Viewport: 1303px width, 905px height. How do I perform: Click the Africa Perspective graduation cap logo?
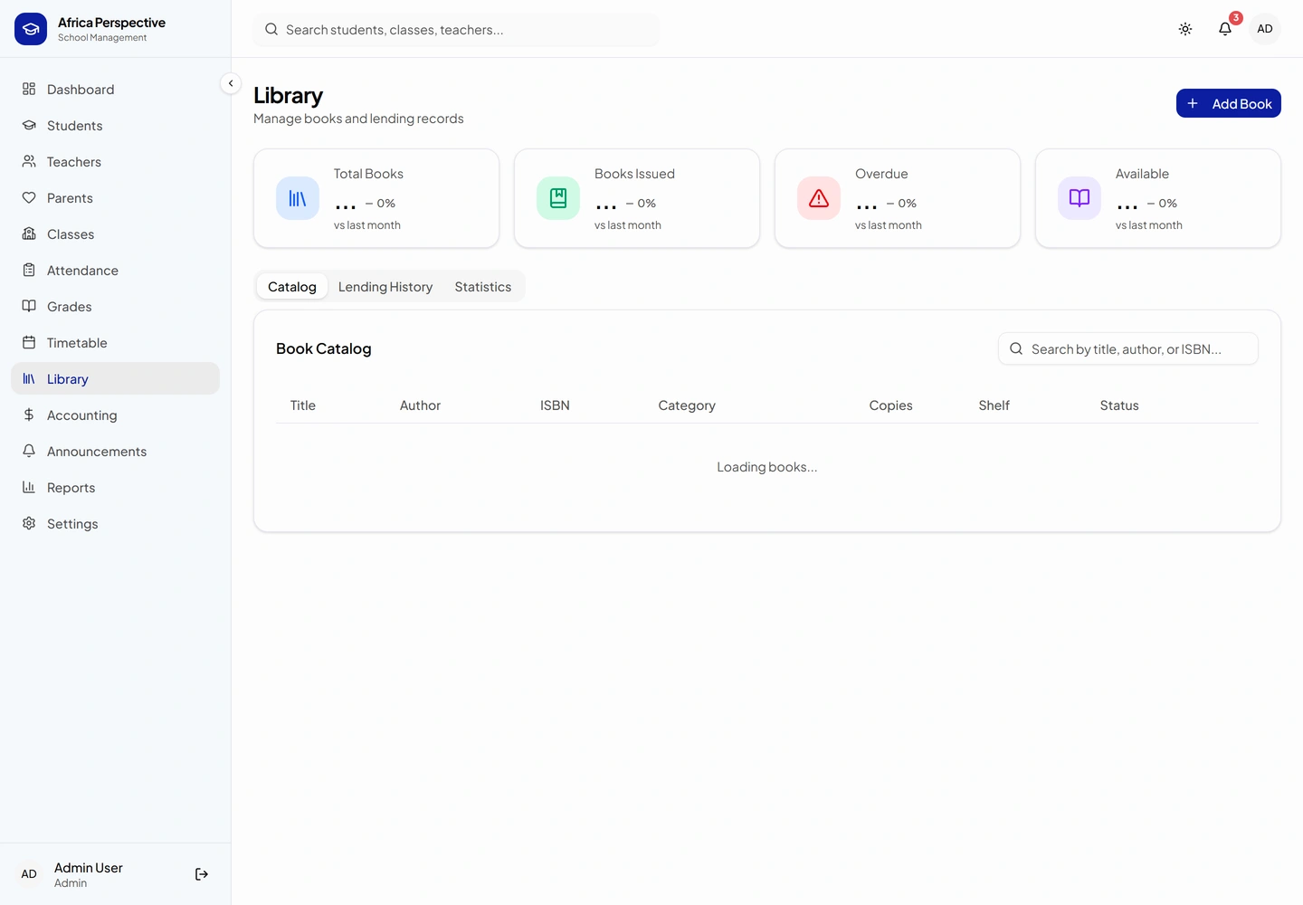click(x=31, y=29)
